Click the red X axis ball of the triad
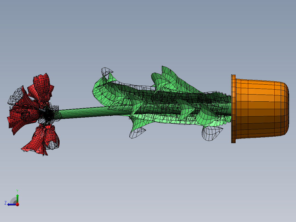Screen dimensions: 296x222 coord(17,204)
